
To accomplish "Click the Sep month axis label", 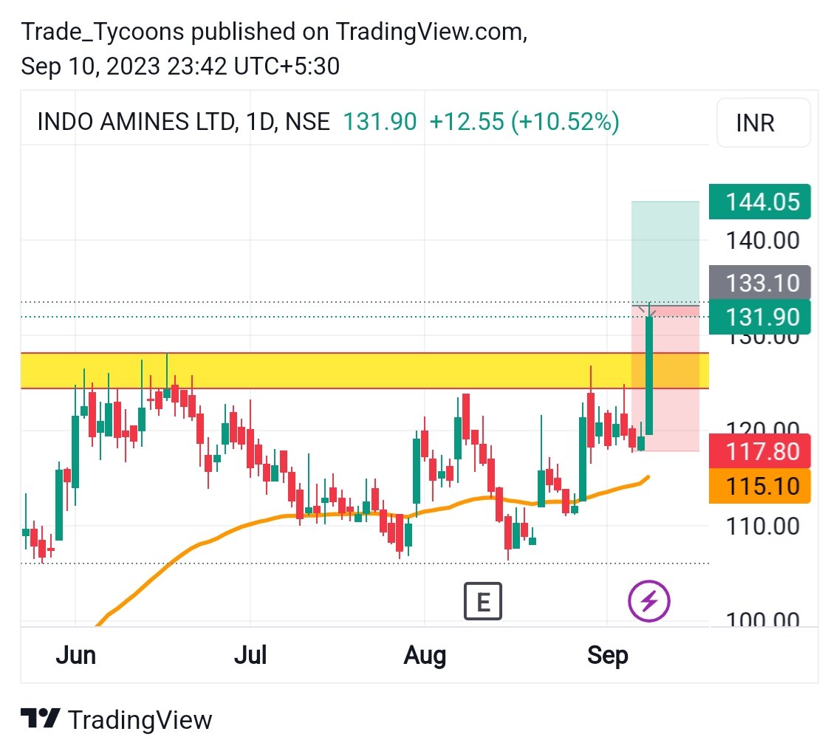I will (x=607, y=655).
